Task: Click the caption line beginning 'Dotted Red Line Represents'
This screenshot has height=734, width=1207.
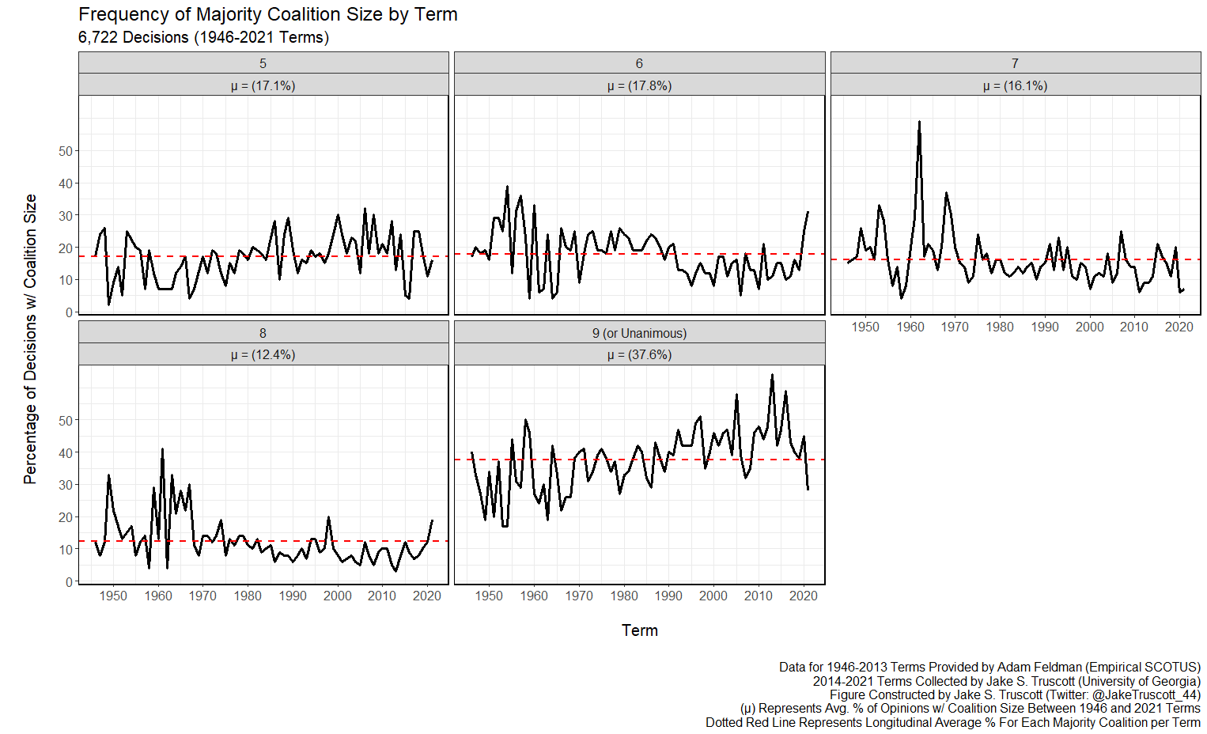Action: coord(952,722)
